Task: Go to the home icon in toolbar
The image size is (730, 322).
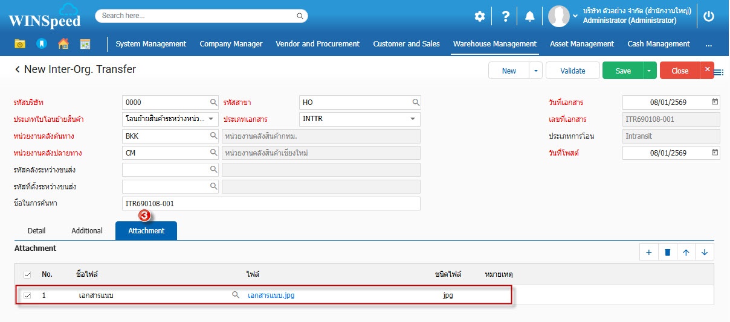Action: tap(63, 44)
